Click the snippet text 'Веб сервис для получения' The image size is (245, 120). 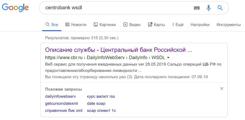coord(133,68)
